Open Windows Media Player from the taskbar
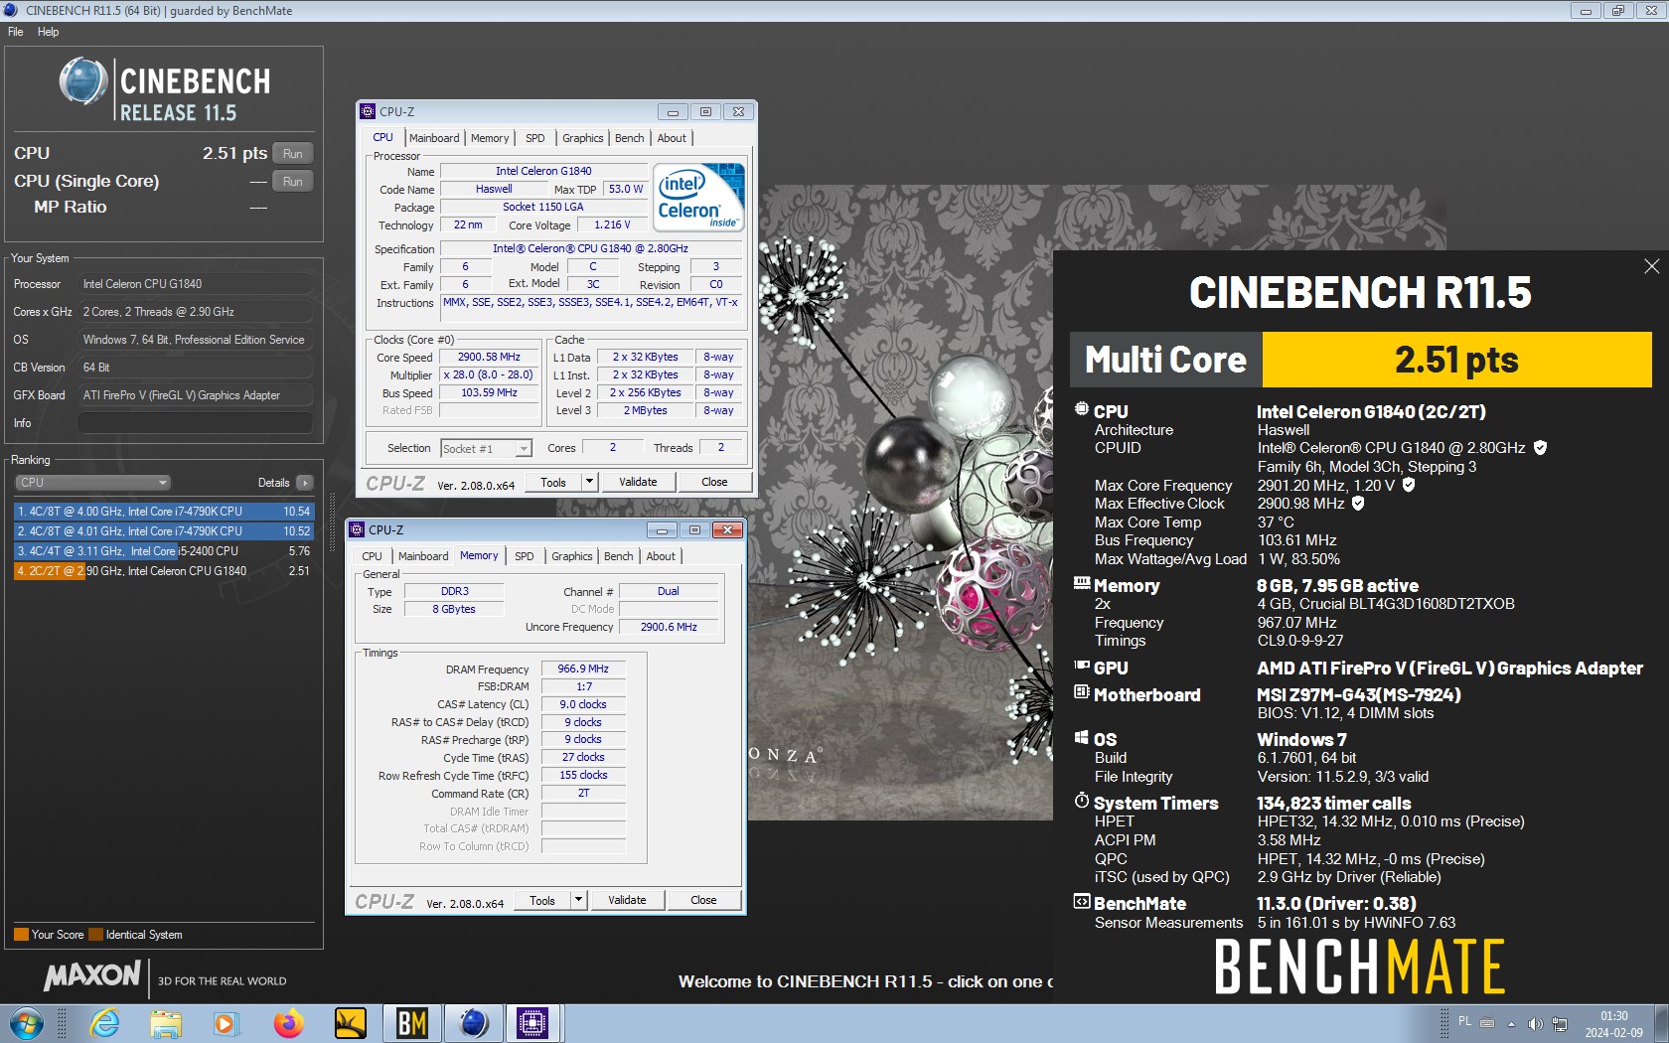 click(227, 1023)
